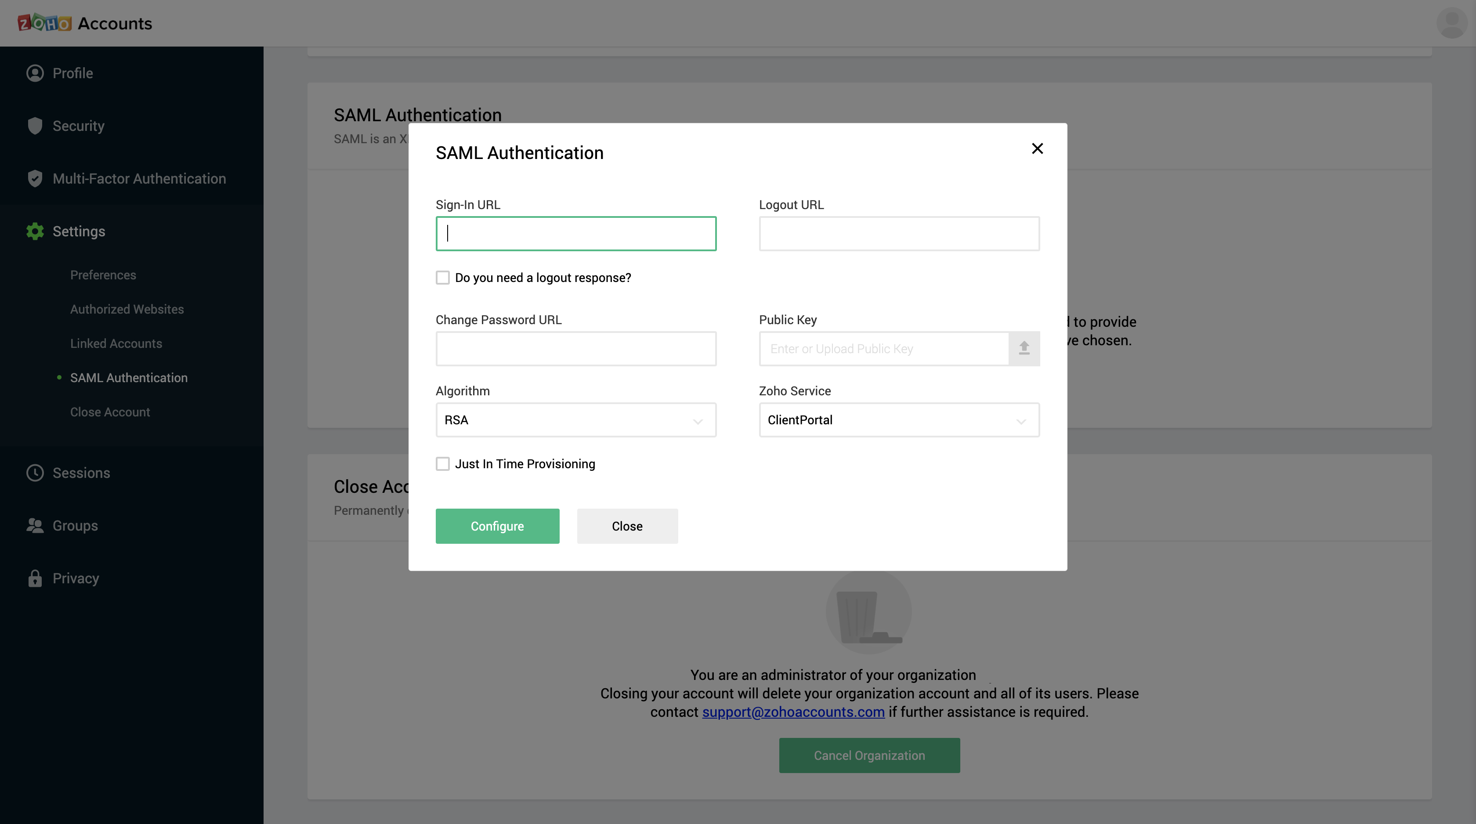Click the Change Password URL field
1476x824 pixels.
pyautogui.click(x=576, y=348)
